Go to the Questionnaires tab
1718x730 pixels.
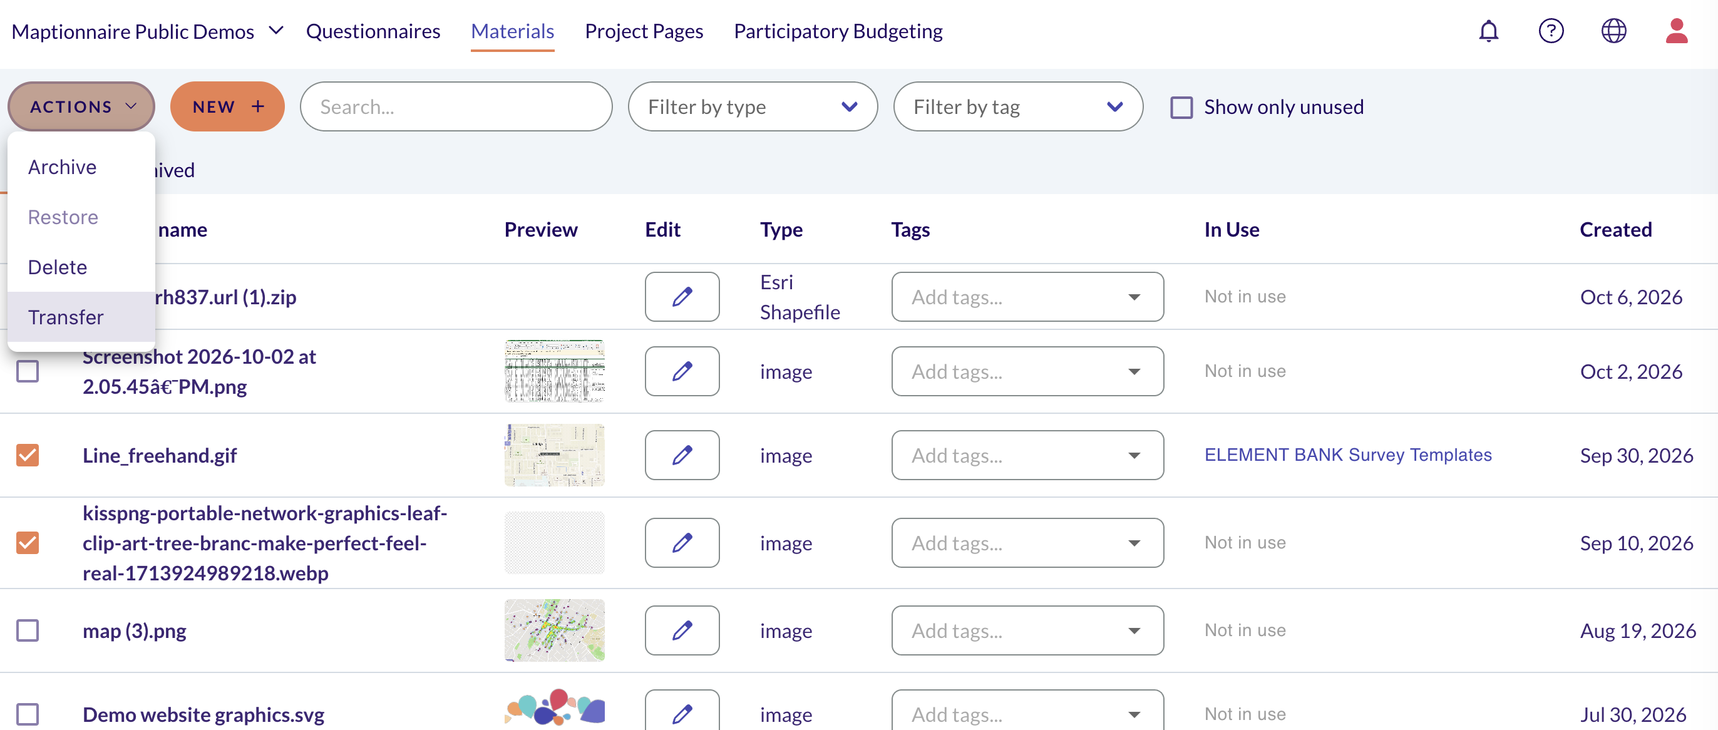[x=373, y=31]
